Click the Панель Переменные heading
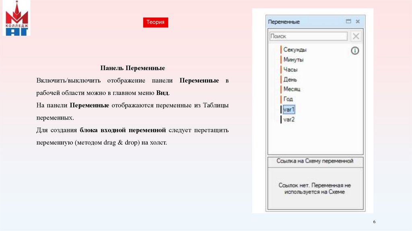This screenshot has height=231, width=412. [132, 68]
